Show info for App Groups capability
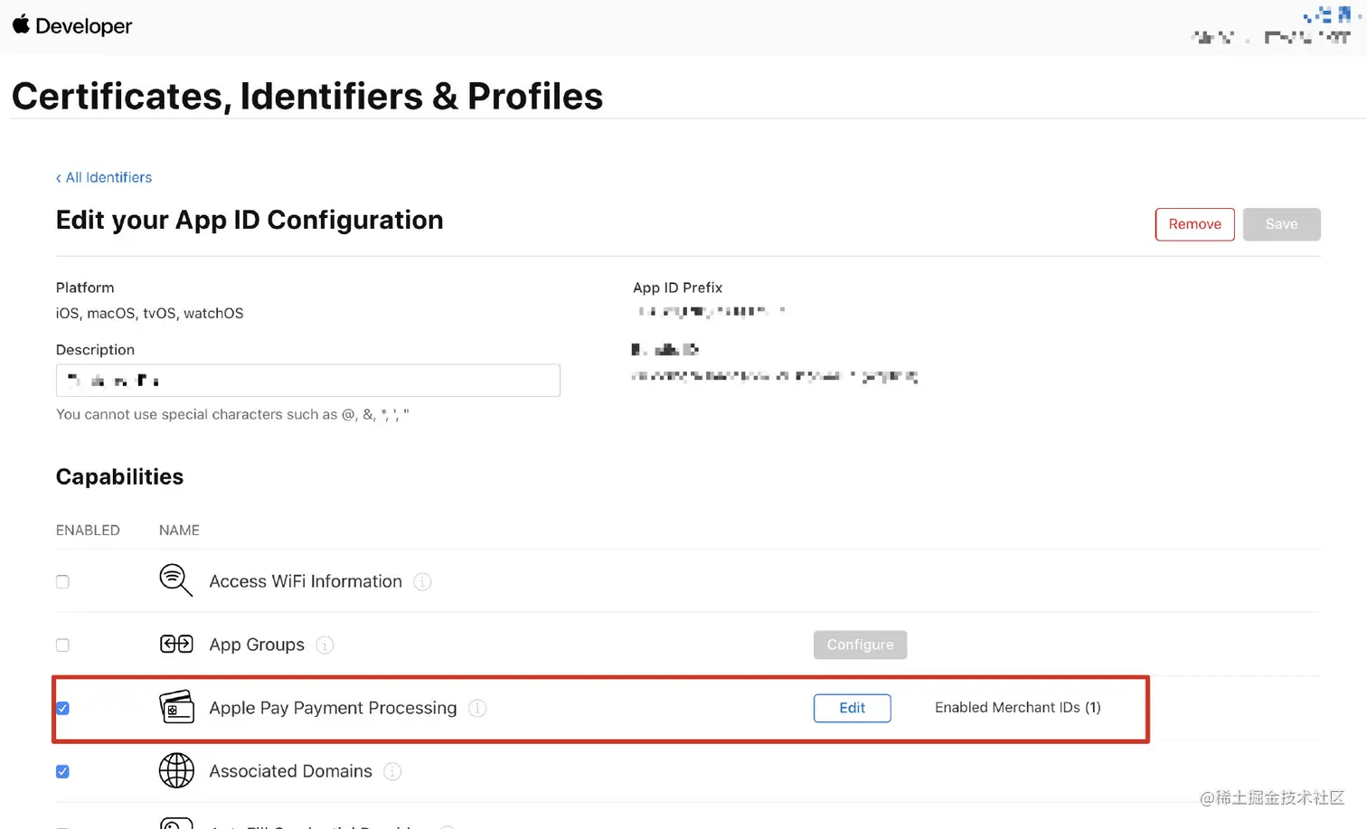 point(325,645)
